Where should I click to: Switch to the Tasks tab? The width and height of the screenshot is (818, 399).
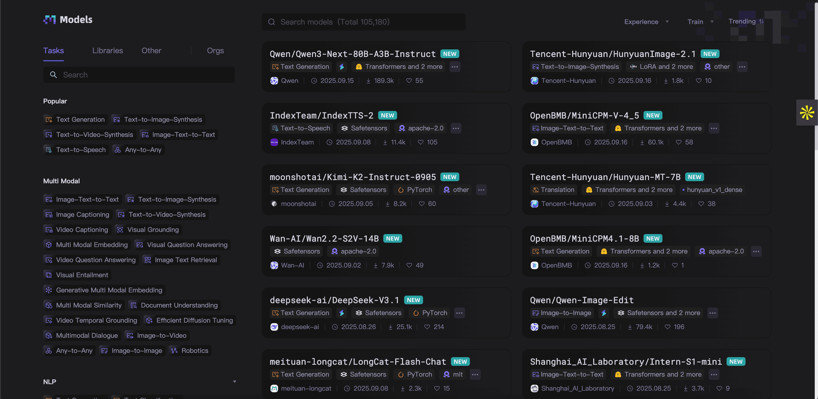[x=53, y=50]
